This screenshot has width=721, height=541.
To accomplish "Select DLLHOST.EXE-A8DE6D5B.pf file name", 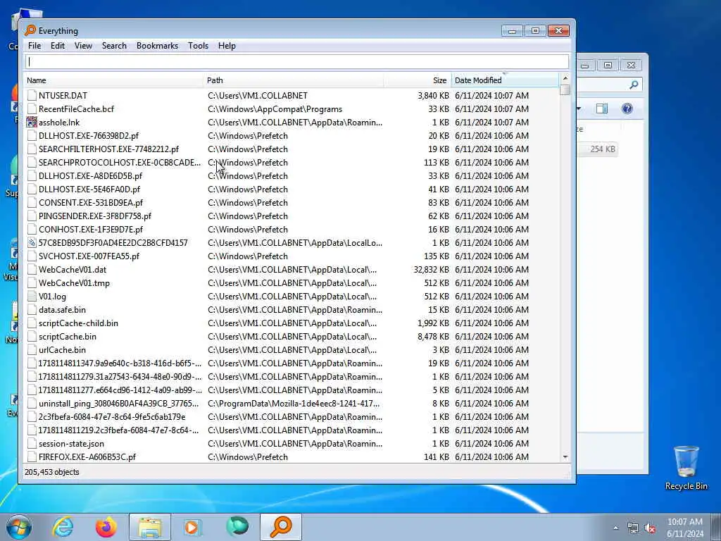I will pyautogui.click(x=91, y=175).
